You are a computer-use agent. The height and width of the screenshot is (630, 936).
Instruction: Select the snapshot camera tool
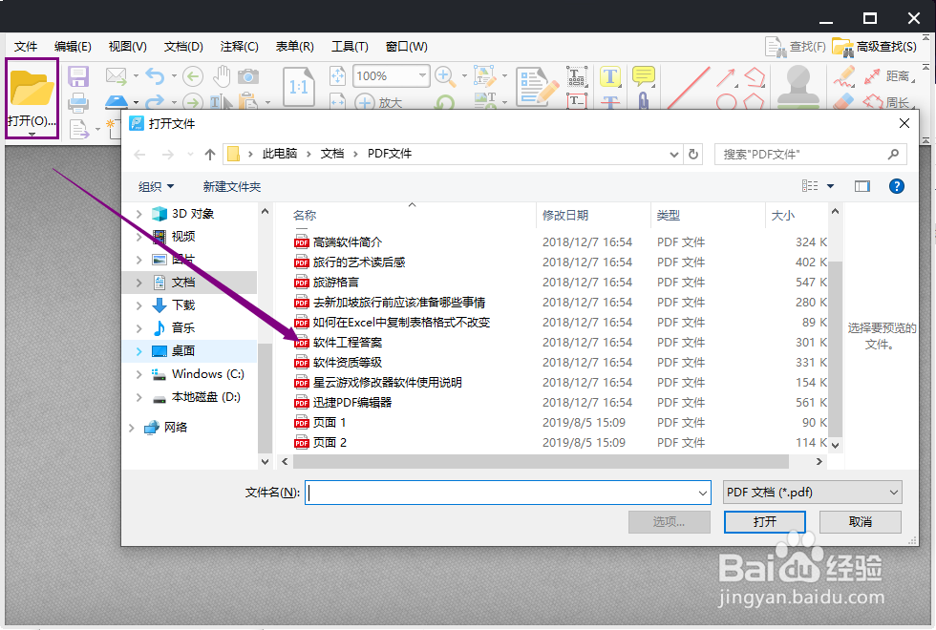(x=247, y=76)
